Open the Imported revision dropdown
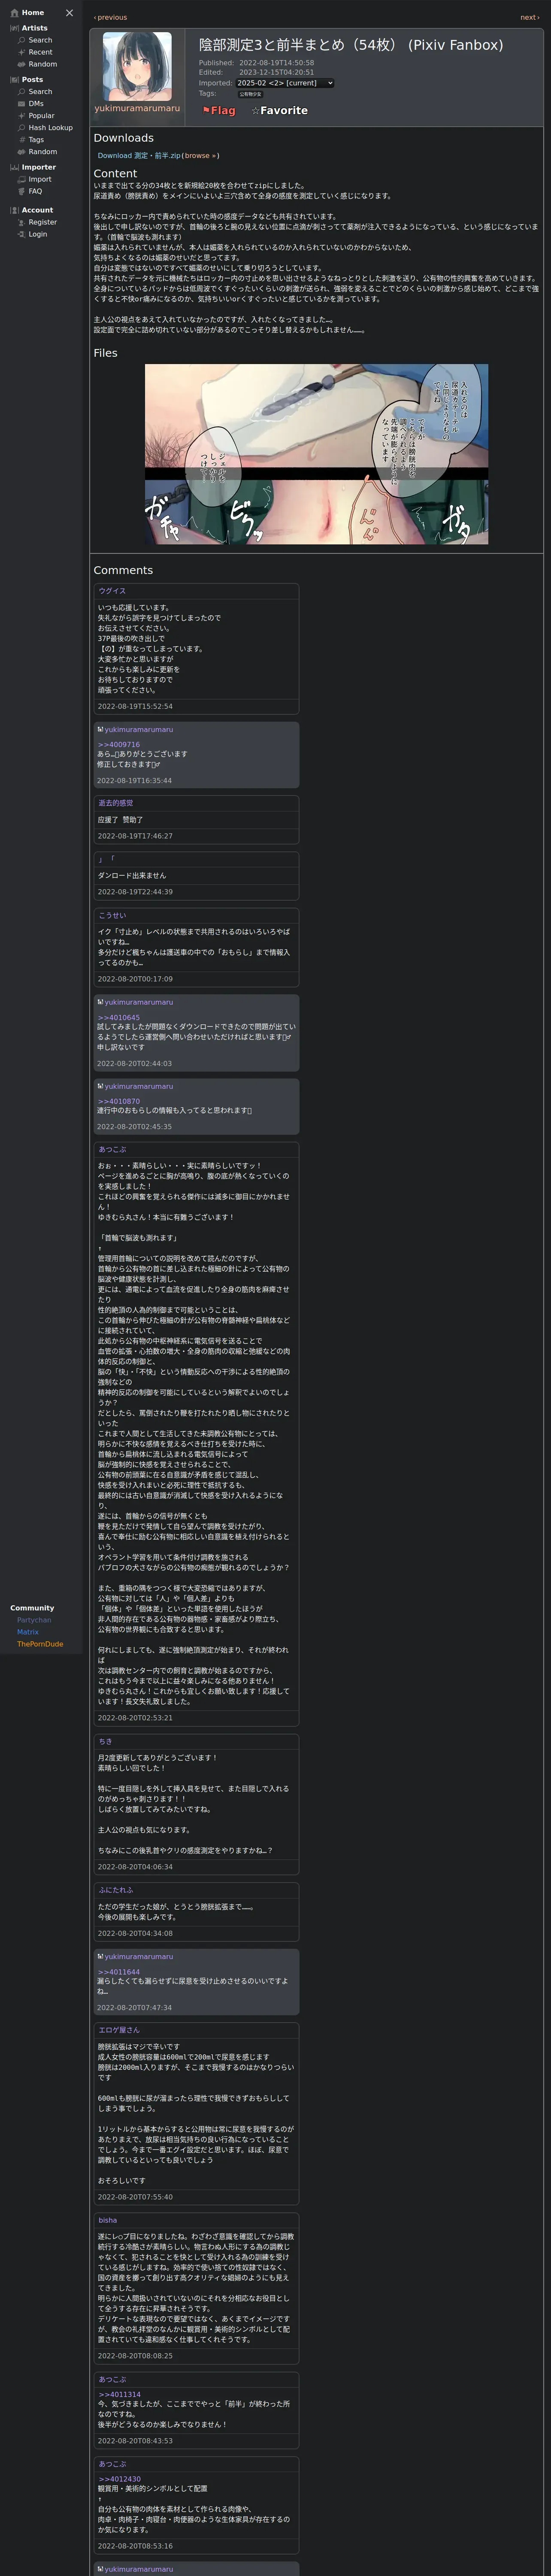551x2576 pixels. click(285, 83)
